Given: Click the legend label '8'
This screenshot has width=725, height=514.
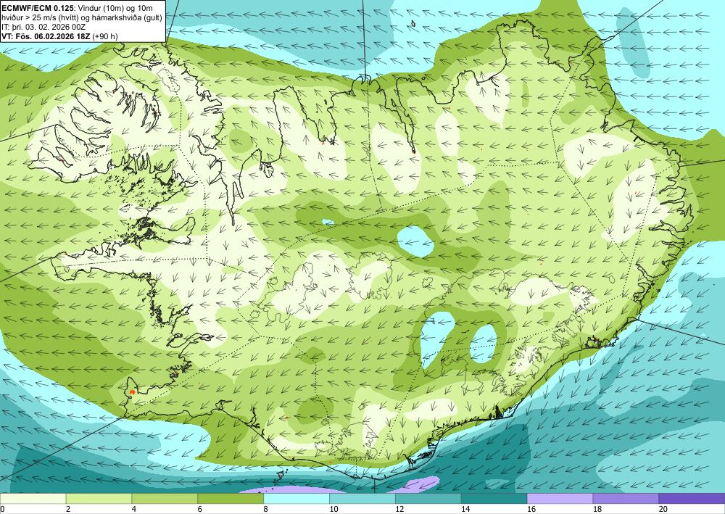Looking at the screenshot, I should (266, 510).
